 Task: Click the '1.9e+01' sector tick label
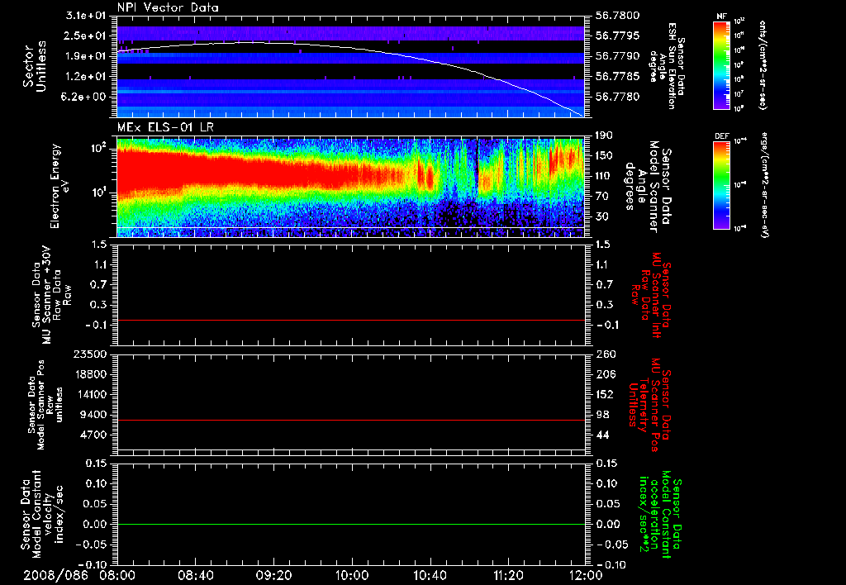tap(85, 56)
